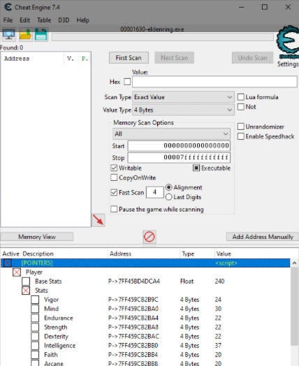Enable the Not checkbox
This screenshot has width=299, height=366.
tap(240, 107)
